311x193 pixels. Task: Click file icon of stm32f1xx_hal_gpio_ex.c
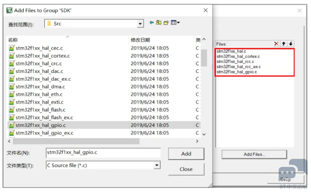pyautogui.click(x=12, y=133)
